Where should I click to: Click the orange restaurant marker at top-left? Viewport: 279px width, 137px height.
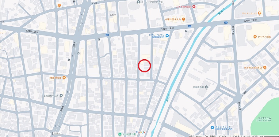[59, 5]
